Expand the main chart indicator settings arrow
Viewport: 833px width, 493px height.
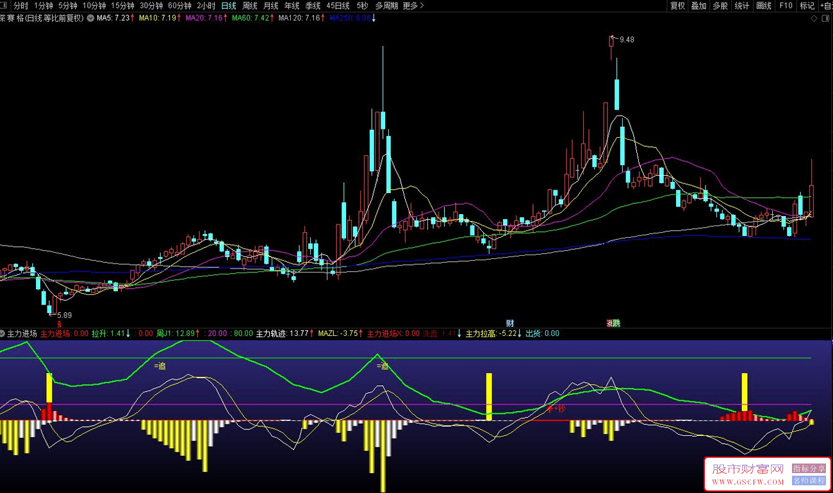pos(90,19)
